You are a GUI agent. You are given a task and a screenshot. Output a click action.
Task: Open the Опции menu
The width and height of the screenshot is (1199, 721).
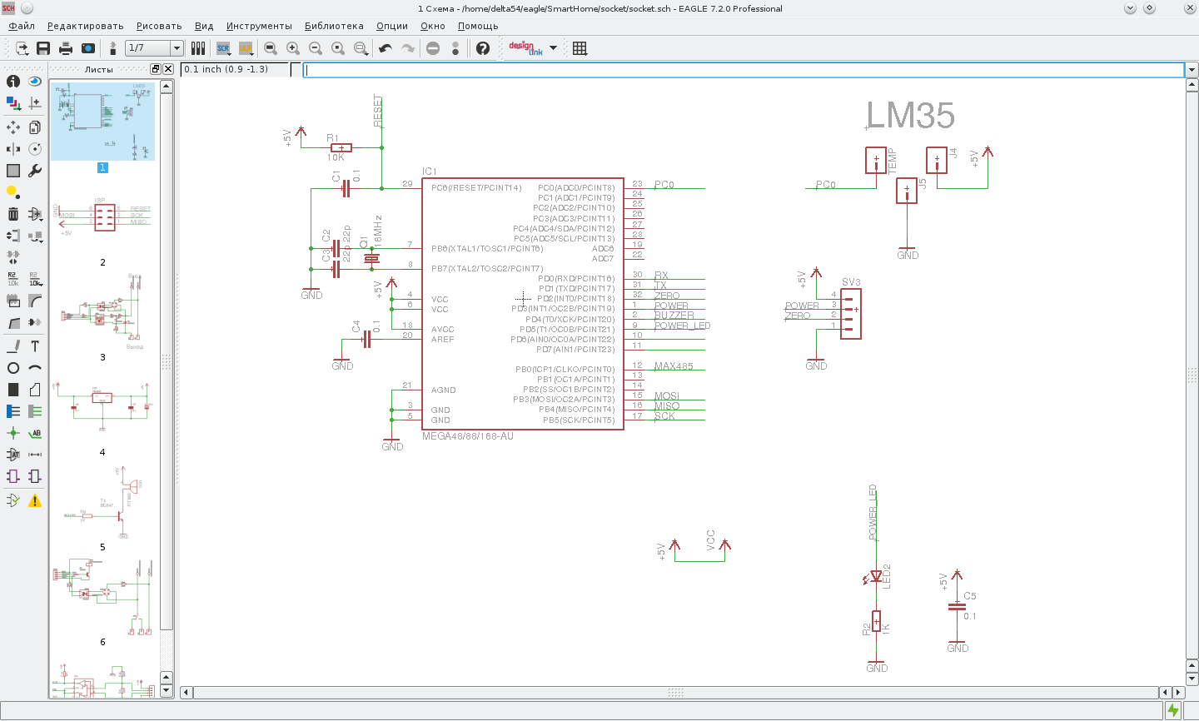(x=392, y=26)
